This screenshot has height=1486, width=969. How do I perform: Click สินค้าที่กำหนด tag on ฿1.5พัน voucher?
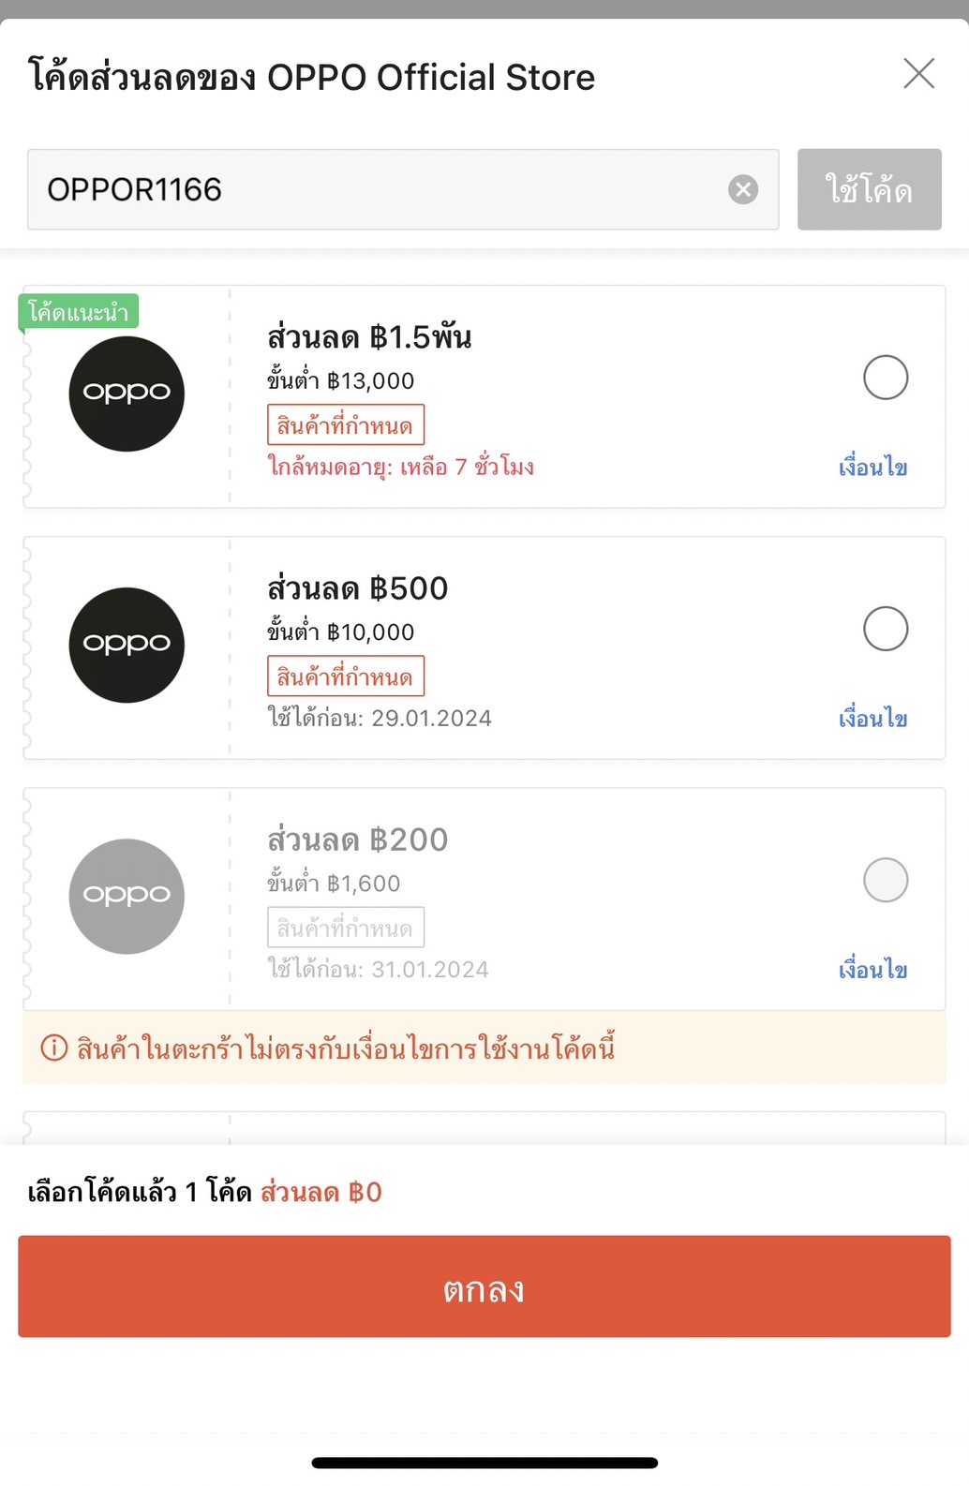pos(345,425)
